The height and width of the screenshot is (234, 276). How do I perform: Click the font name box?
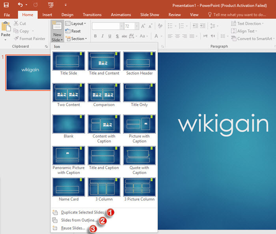(106, 26)
